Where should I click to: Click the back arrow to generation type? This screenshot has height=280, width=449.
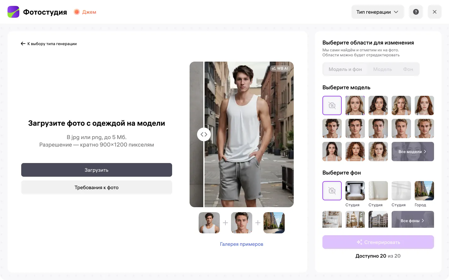(x=23, y=44)
